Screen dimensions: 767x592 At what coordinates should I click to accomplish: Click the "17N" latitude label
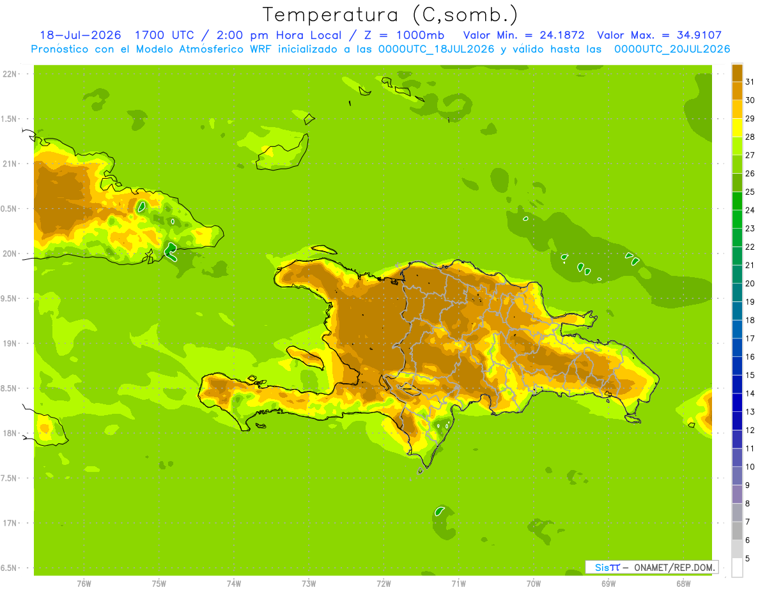click(10, 523)
